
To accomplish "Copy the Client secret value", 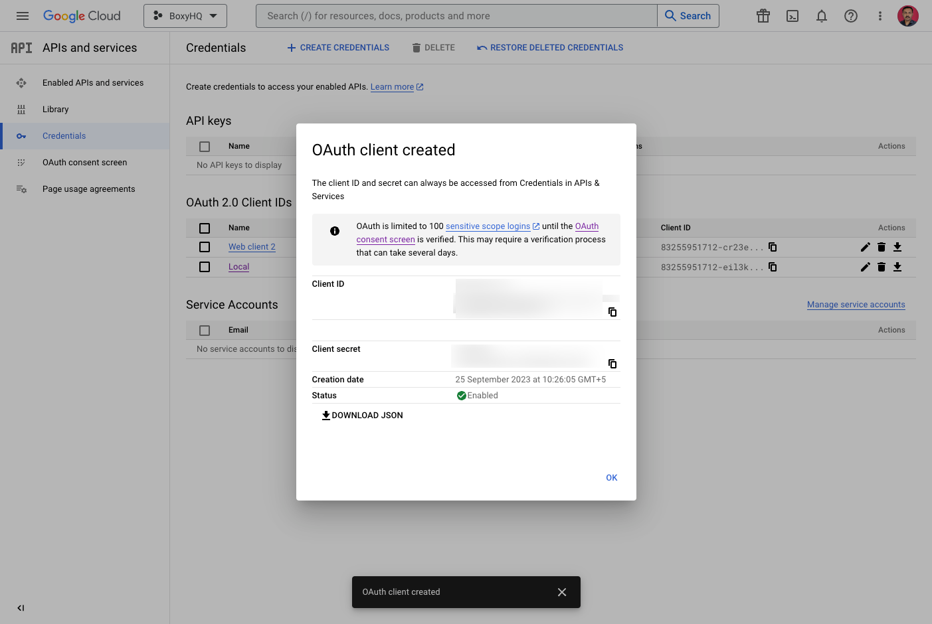I will [612, 364].
